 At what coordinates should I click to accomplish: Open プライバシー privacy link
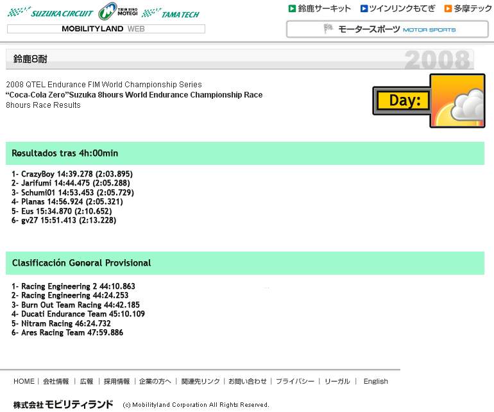[295, 381]
